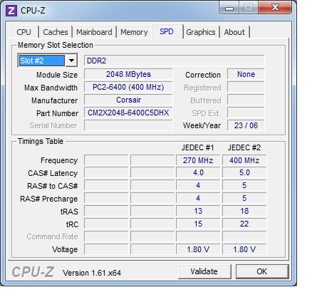Open the Graphics tab
312x302 pixels.
201,32
